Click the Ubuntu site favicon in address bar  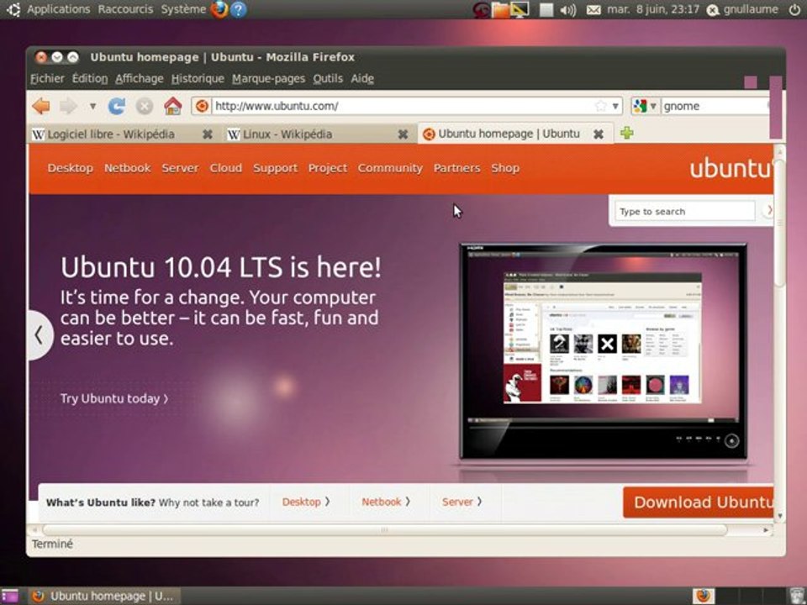coord(202,106)
